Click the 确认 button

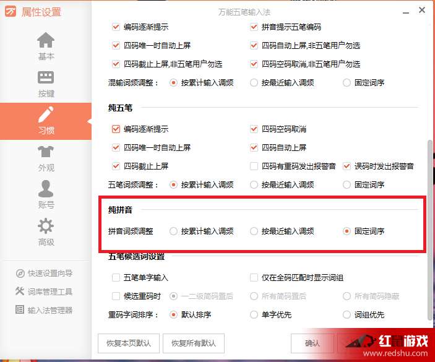pos(312,343)
